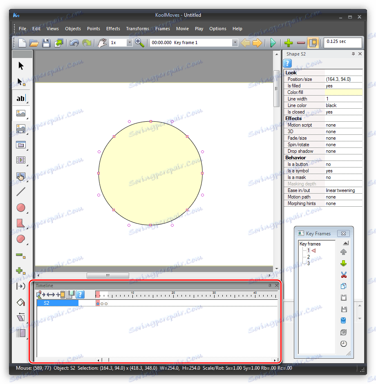Click the Export movie icon with green arrow
This screenshot has height=384, width=376.
pyautogui.click(x=59, y=43)
